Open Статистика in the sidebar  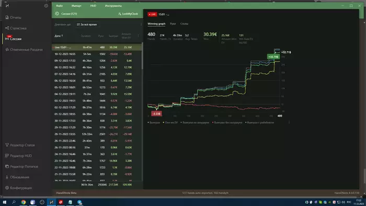click(x=16, y=28)
